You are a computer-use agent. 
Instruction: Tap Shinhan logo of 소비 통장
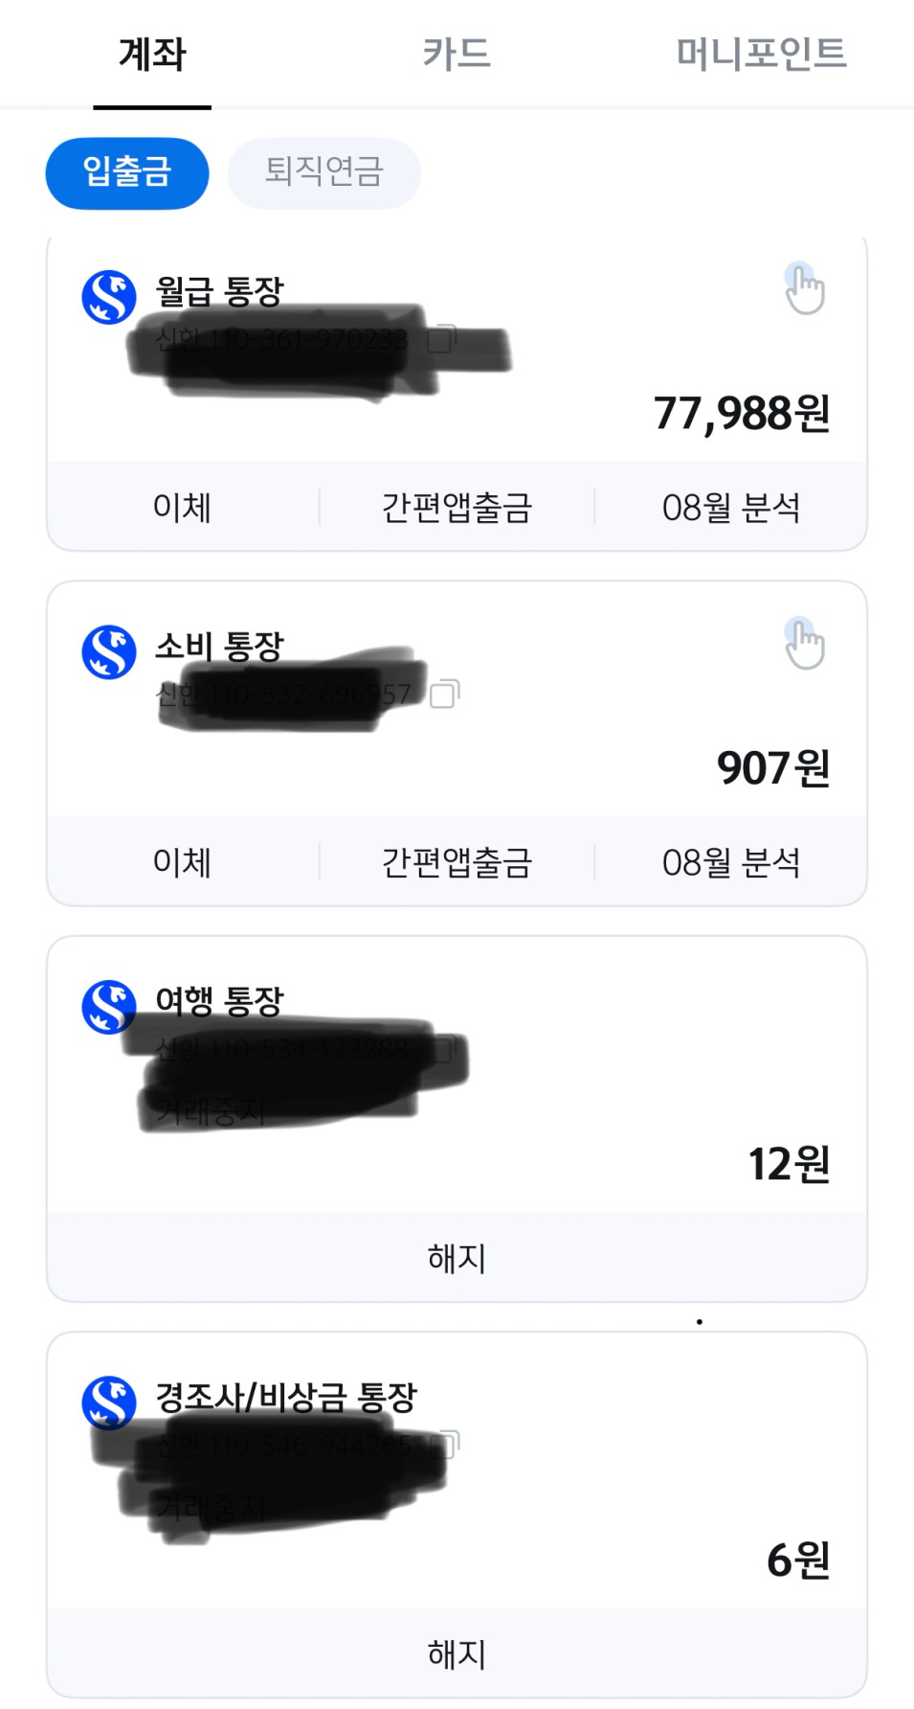tap(109, 652)
